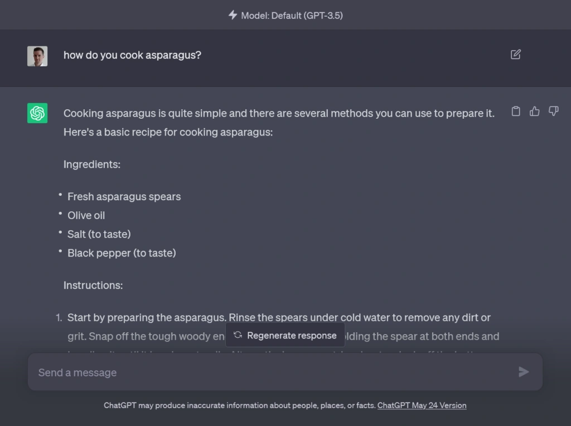Click the "how do you cook asparagus?" message
571x426 pixels.
pyautogui.click(x=132, y=55)
